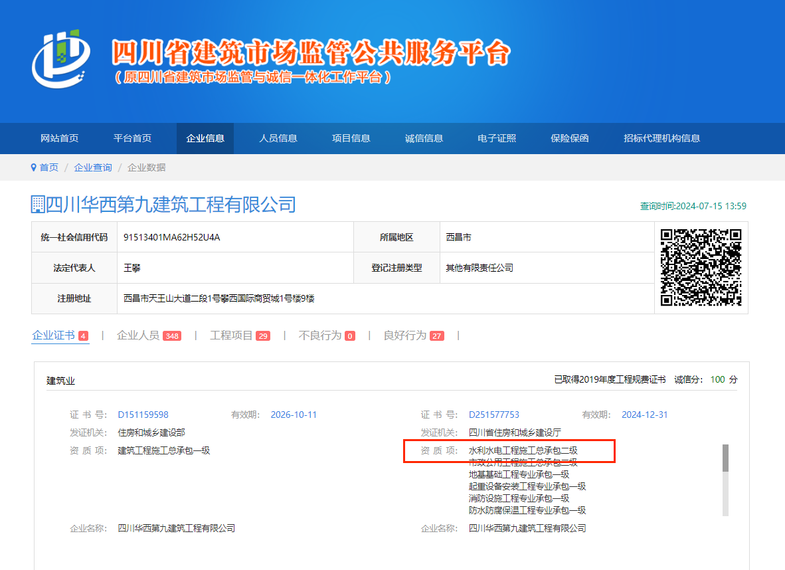Click the 法定代表人 header cell
Viewport: 785px width, 570px height.
pos(74,268)
